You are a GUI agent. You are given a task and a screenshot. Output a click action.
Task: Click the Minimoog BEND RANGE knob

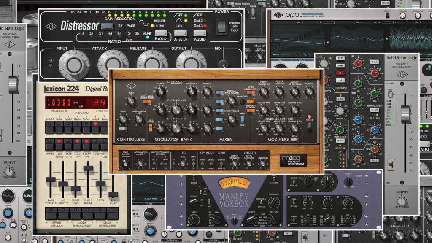tap(125, 163)
